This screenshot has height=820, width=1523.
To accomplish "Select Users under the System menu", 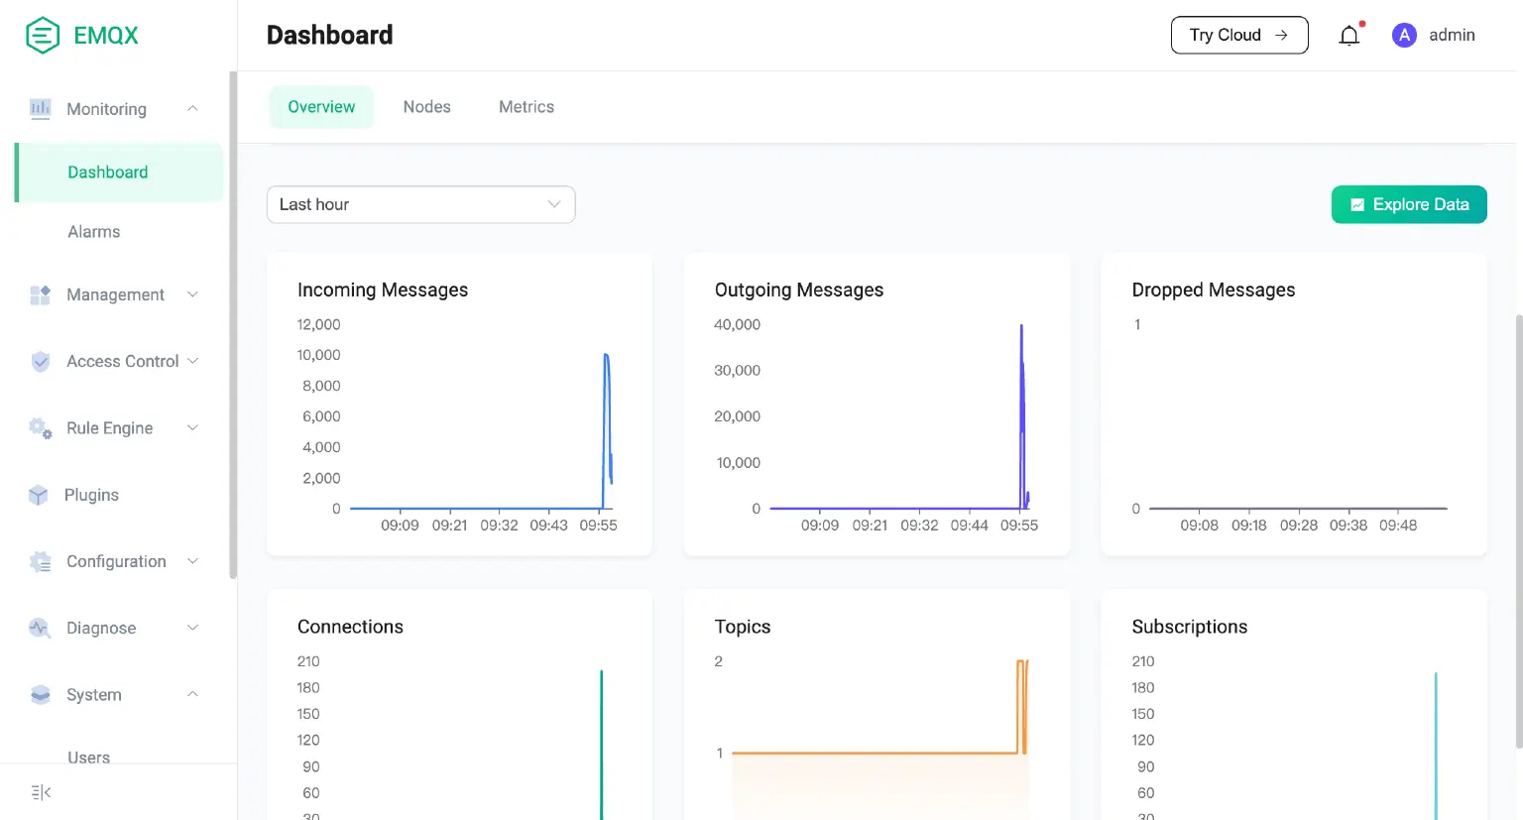I will pyautogui.click(x=88, y=758).
